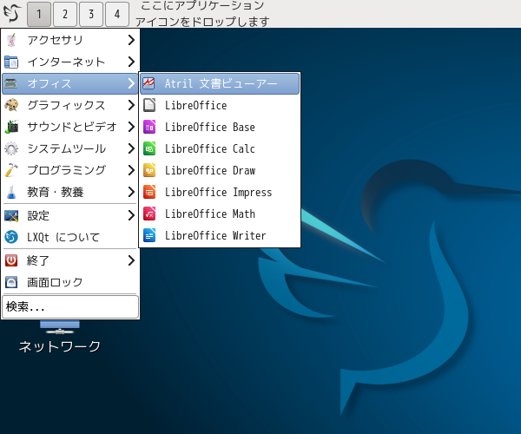521x434 pixels.
Task: Click the green LibreOffice Calc icon
Action: pos(149,148)
